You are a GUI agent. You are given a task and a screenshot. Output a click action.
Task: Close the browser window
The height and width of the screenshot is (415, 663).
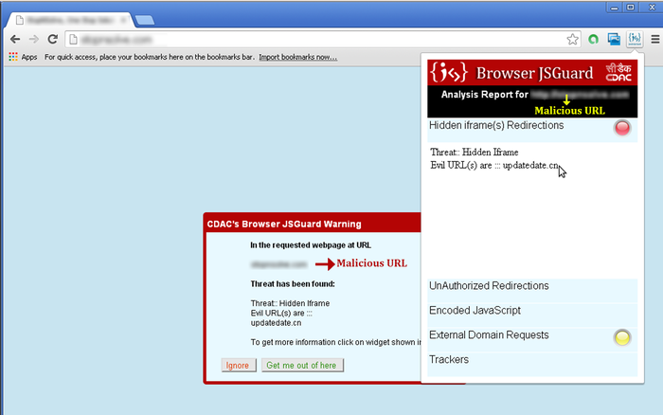click(x=652, y=8)
